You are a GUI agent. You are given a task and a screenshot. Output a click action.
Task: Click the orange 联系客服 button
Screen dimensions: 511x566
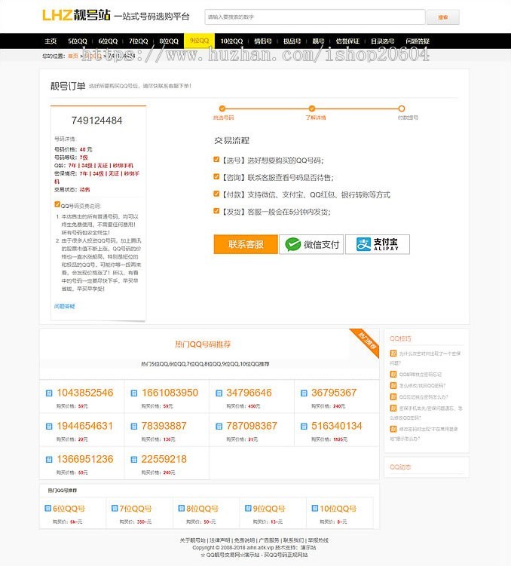pos(246,244)
